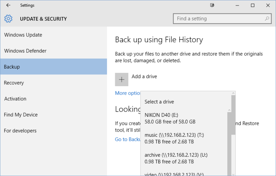Click the Update & Security gear icon
This screenshot has height=176, width=276.
(8, 19)
